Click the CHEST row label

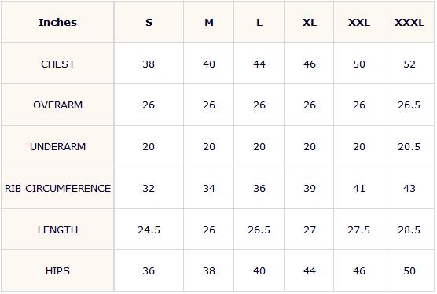pyautogui.click(x=57, y=64)
